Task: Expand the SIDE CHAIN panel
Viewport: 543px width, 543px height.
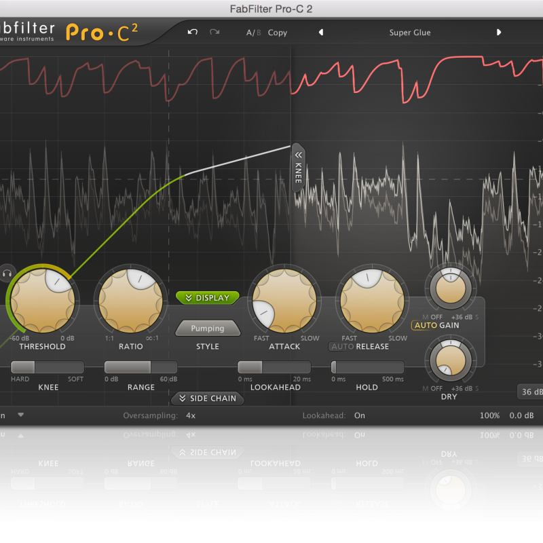Action: click(208, 398)
